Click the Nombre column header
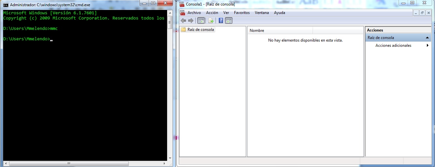 tap(280, 31)
